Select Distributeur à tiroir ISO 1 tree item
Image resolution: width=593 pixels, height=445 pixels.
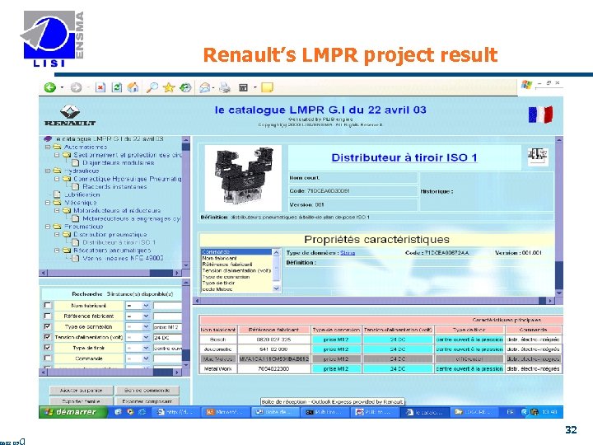coord(119,242)
